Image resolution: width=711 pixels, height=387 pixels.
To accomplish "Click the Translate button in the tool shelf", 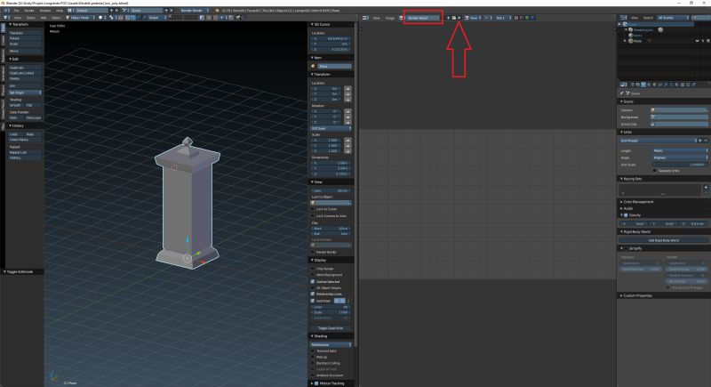I will [x=25, y=33].
